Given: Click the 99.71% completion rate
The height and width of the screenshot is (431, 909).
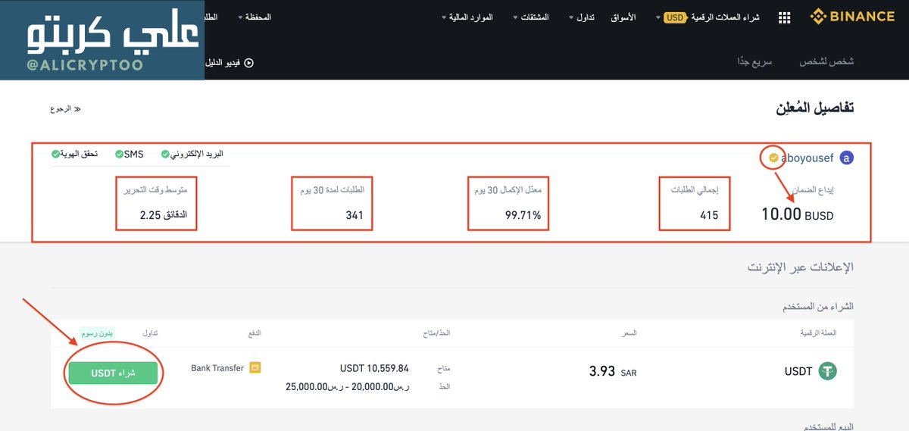Looking at the screenshot, I should [x=523, y=216].
